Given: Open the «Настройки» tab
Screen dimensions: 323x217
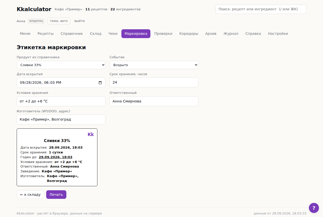Looking at the screenshot, I should coord(278,34).
